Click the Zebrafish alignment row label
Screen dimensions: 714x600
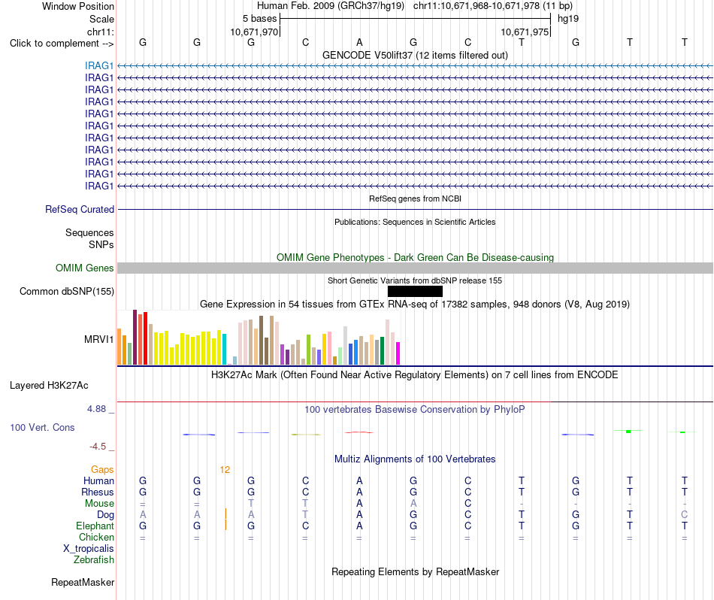(x=94, y=559)
